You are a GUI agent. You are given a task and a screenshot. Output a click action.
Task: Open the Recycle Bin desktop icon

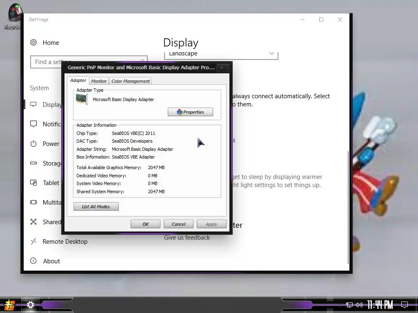point(14,16)
